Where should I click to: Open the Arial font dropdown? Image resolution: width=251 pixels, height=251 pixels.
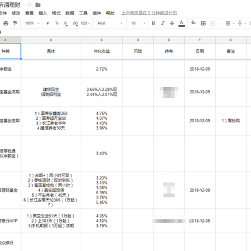point(110,23)
